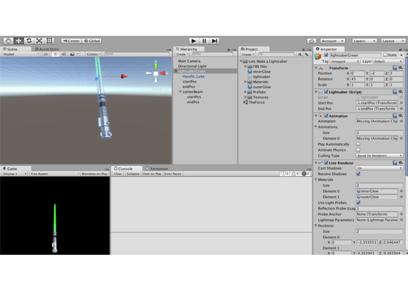This screenshot has height=290, width=408.
Task: Click the Project search by type icon
Action: click(300, 55)
